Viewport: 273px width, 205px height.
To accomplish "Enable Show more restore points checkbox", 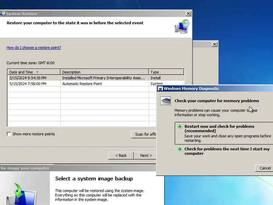I will (9, 134).
